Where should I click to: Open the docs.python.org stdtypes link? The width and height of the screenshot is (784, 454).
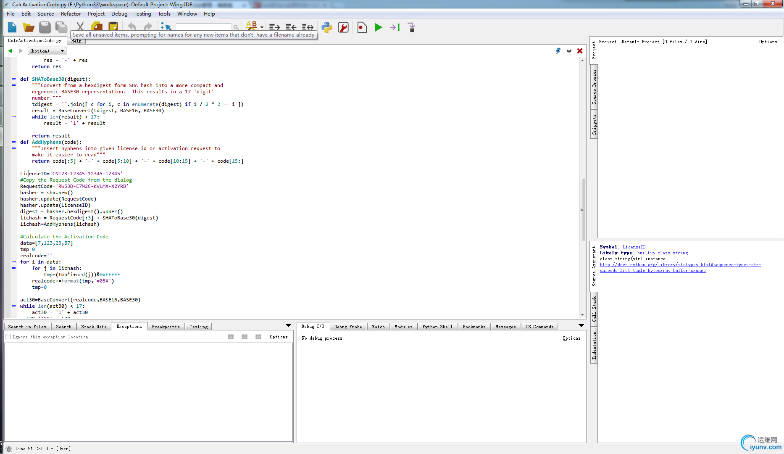[680, 267]
